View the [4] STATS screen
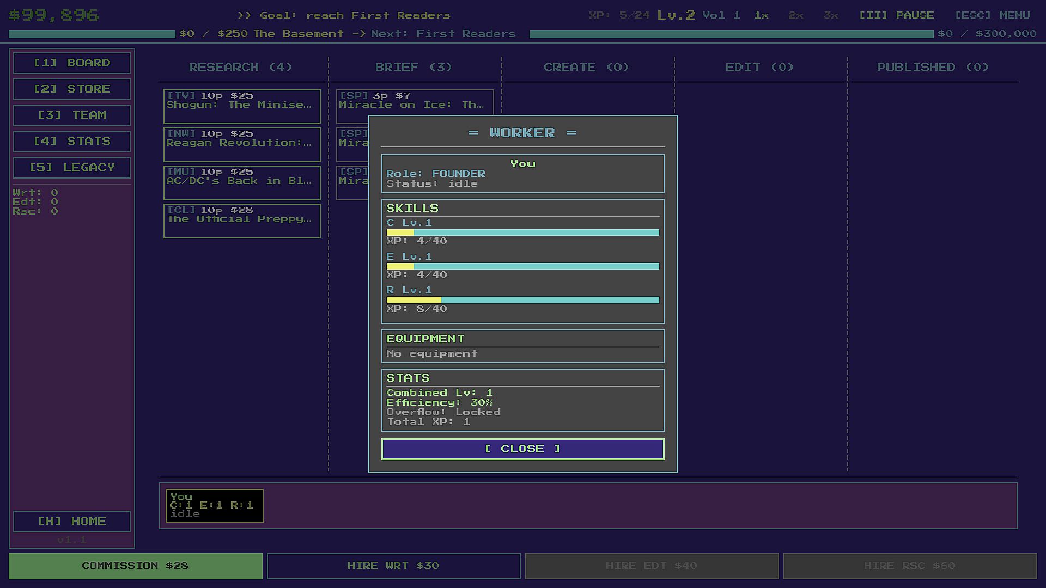 pos(72,142)
